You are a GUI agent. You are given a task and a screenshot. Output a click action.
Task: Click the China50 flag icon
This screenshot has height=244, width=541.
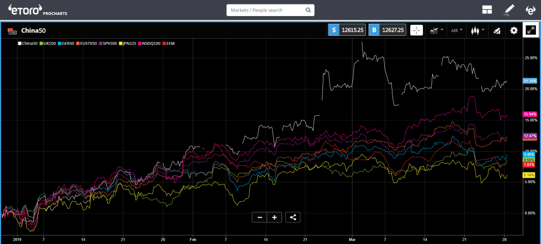coord(11,30)
